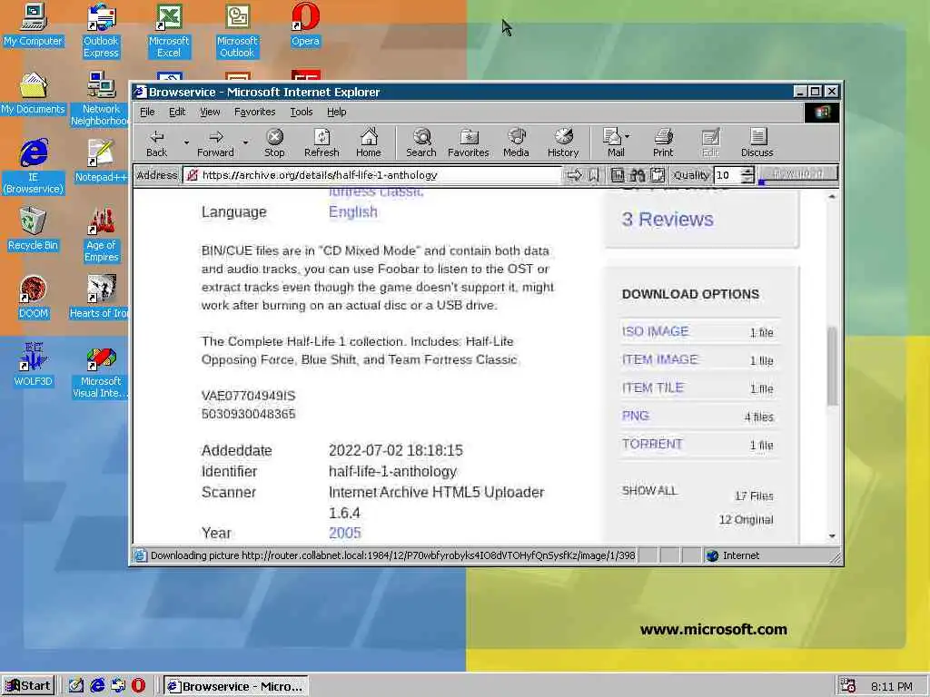Image resolution: width=930 pixels, height=697 pixels.
Task: Click the bookmark icon beside Go arrow
Action: [593, 175]
